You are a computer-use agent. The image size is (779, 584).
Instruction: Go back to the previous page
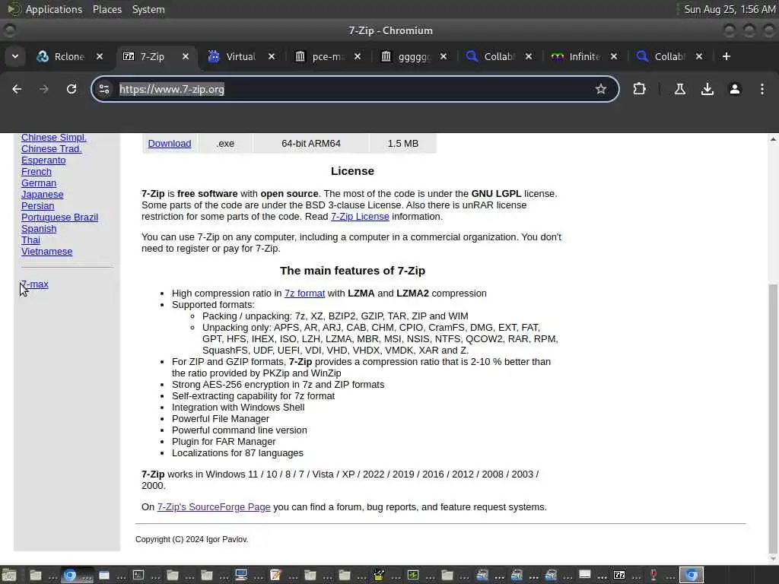[x=17, y=89]
